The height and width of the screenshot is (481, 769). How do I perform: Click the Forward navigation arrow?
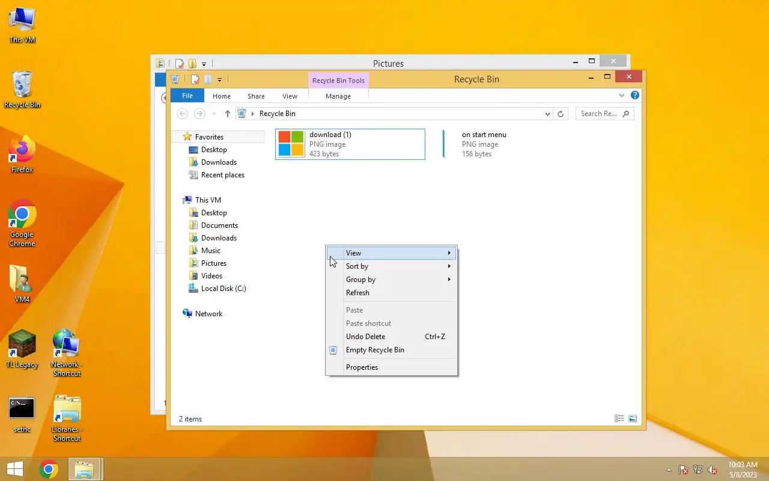coord(199,114)
